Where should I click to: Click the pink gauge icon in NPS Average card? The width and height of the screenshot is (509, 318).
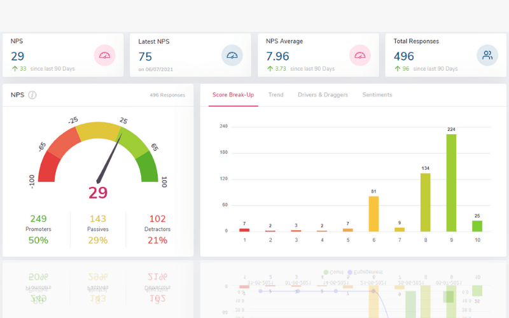coord(360,55)
